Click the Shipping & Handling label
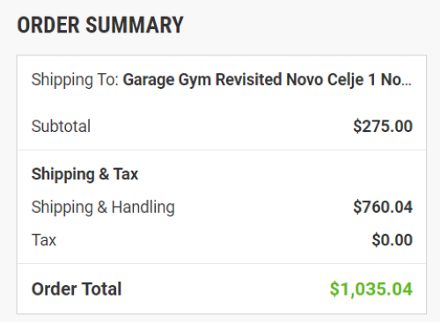 [x=103, y=208]
